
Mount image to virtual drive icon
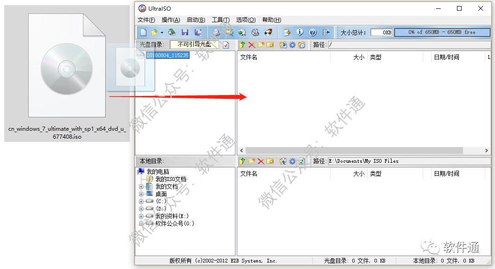point(255,32)
